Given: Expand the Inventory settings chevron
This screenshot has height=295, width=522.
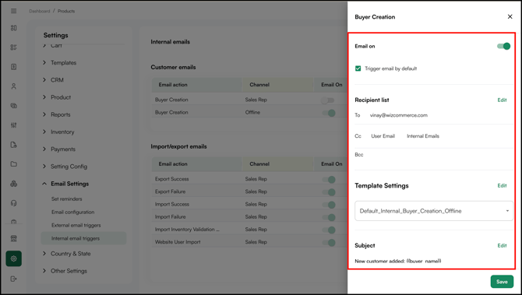Looking at the screenshot, I should [x=44, y=132].
